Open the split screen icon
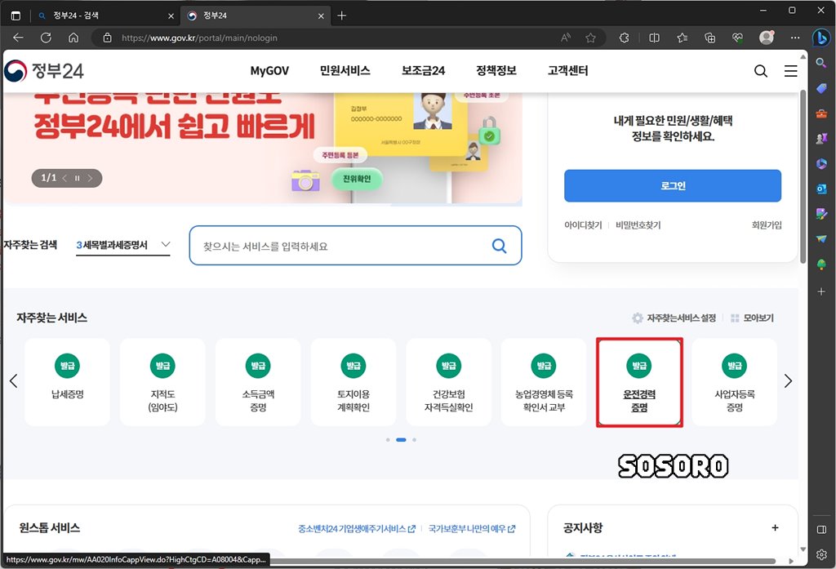 pos(654,38)
